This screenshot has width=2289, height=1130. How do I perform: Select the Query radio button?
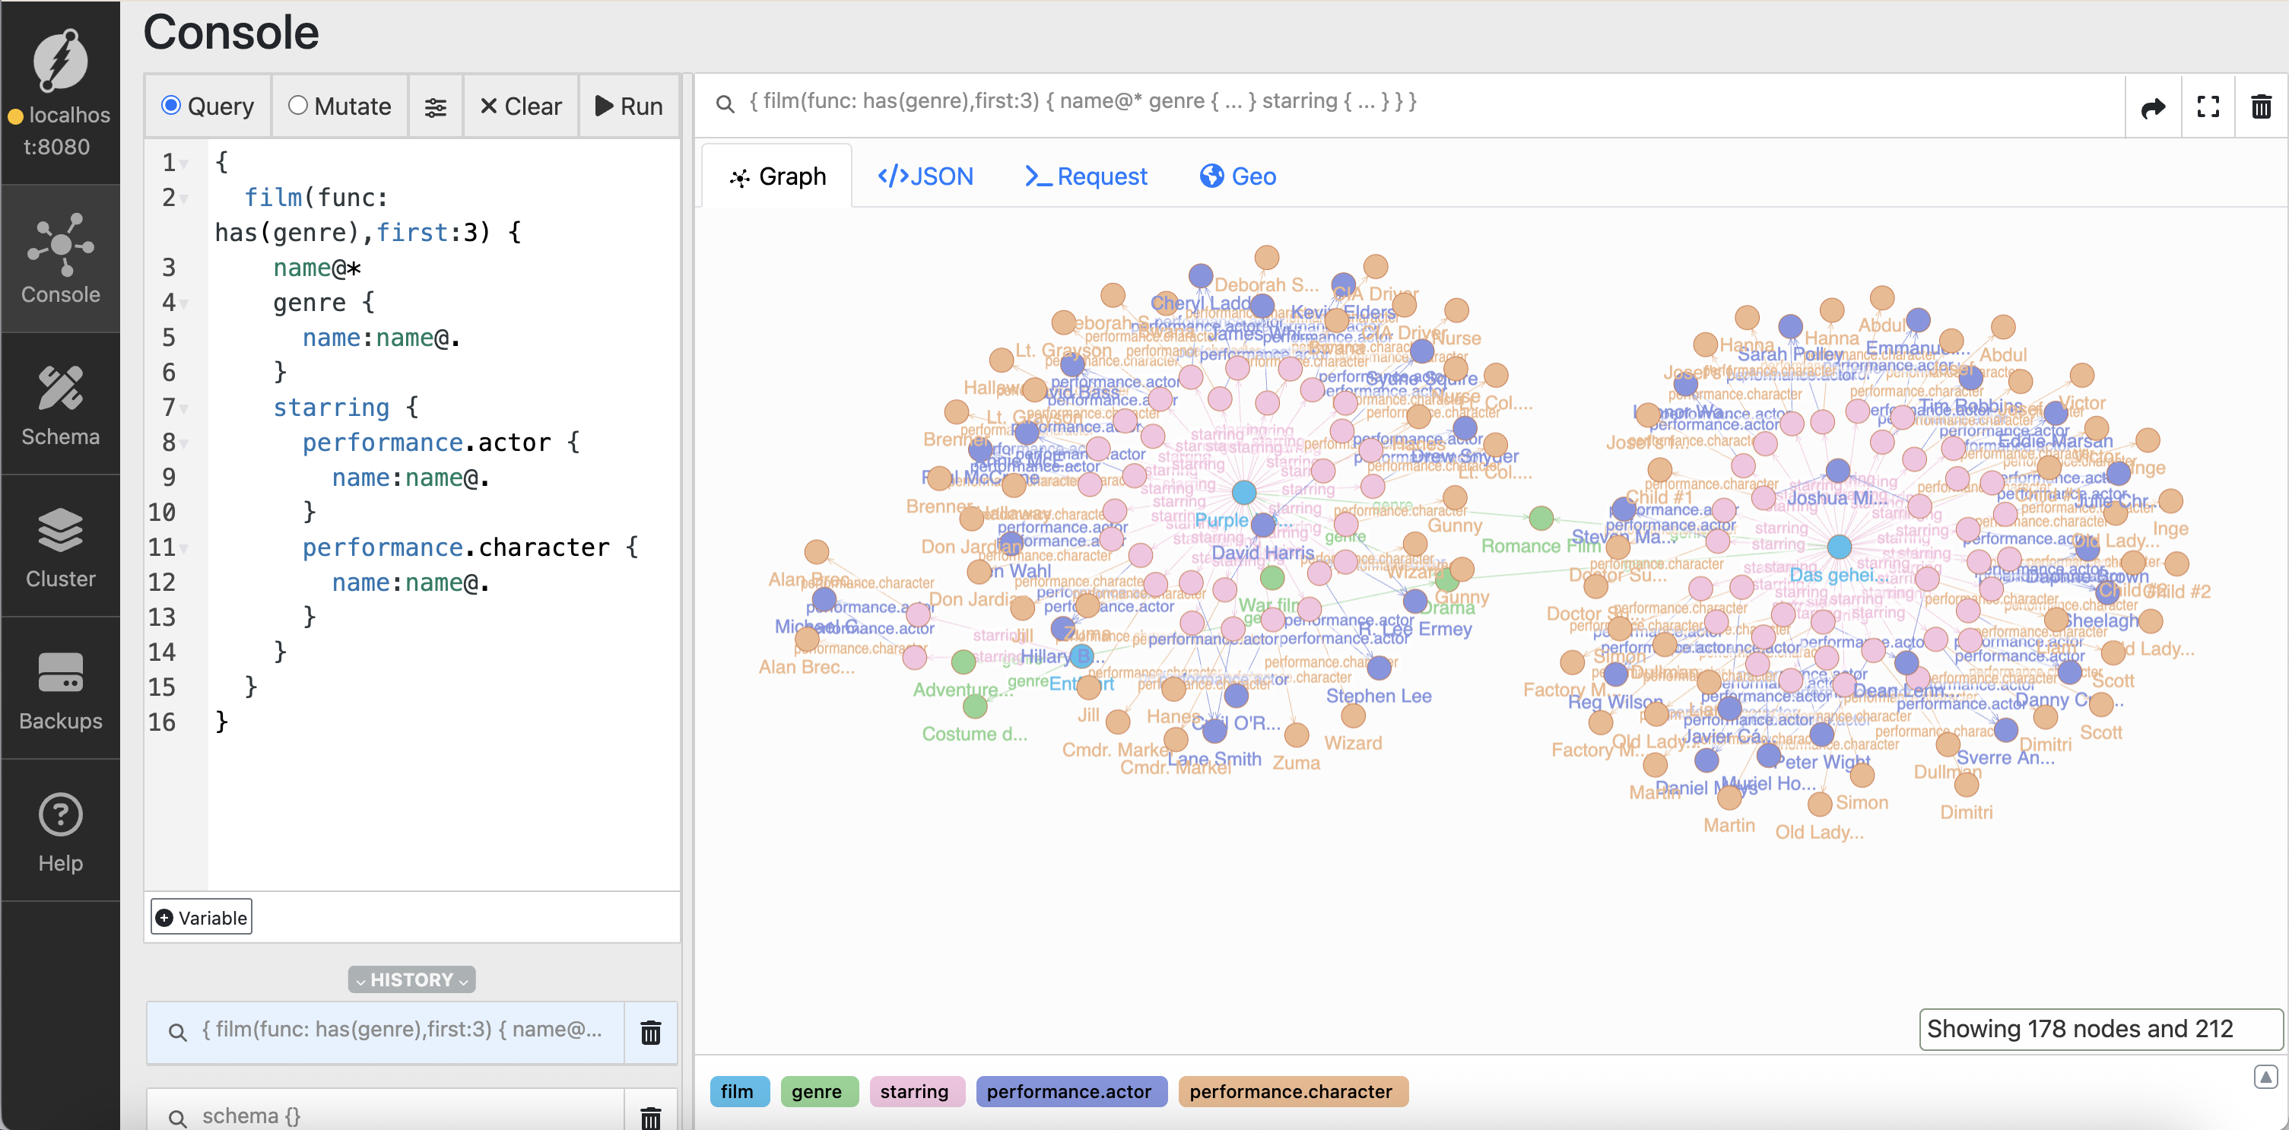pos(172,106)
